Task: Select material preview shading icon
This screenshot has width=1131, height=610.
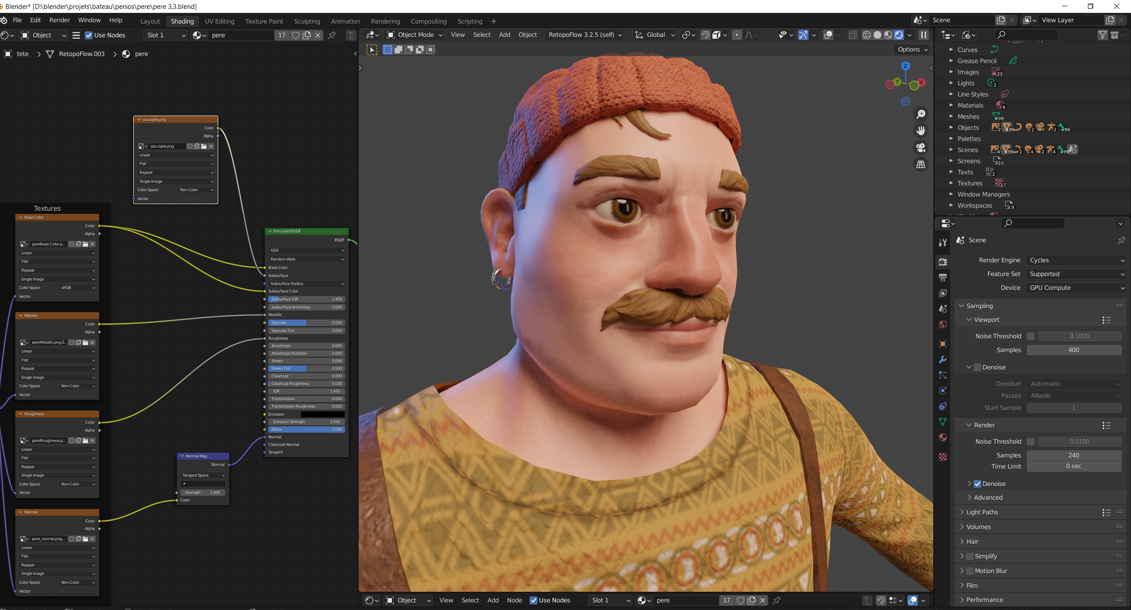Action: point(888,35)
